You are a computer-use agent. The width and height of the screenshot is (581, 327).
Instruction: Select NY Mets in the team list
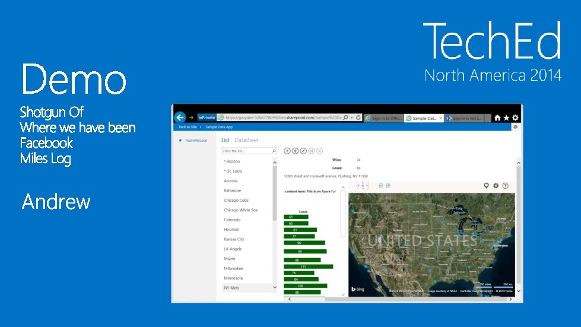pos(247,288)
